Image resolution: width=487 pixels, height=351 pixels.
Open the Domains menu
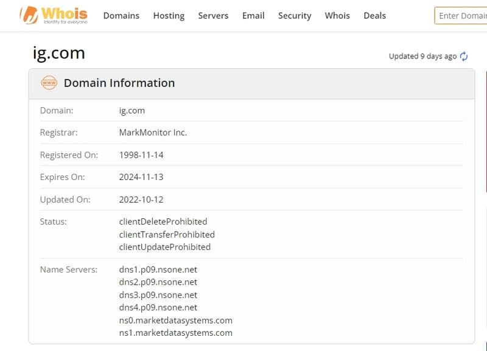[x=121, y=16]
